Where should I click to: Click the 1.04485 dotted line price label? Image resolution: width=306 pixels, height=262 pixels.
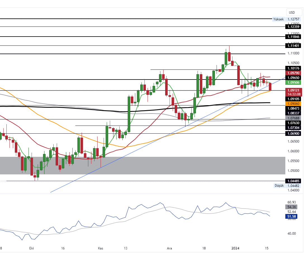[x=293, y=181]
